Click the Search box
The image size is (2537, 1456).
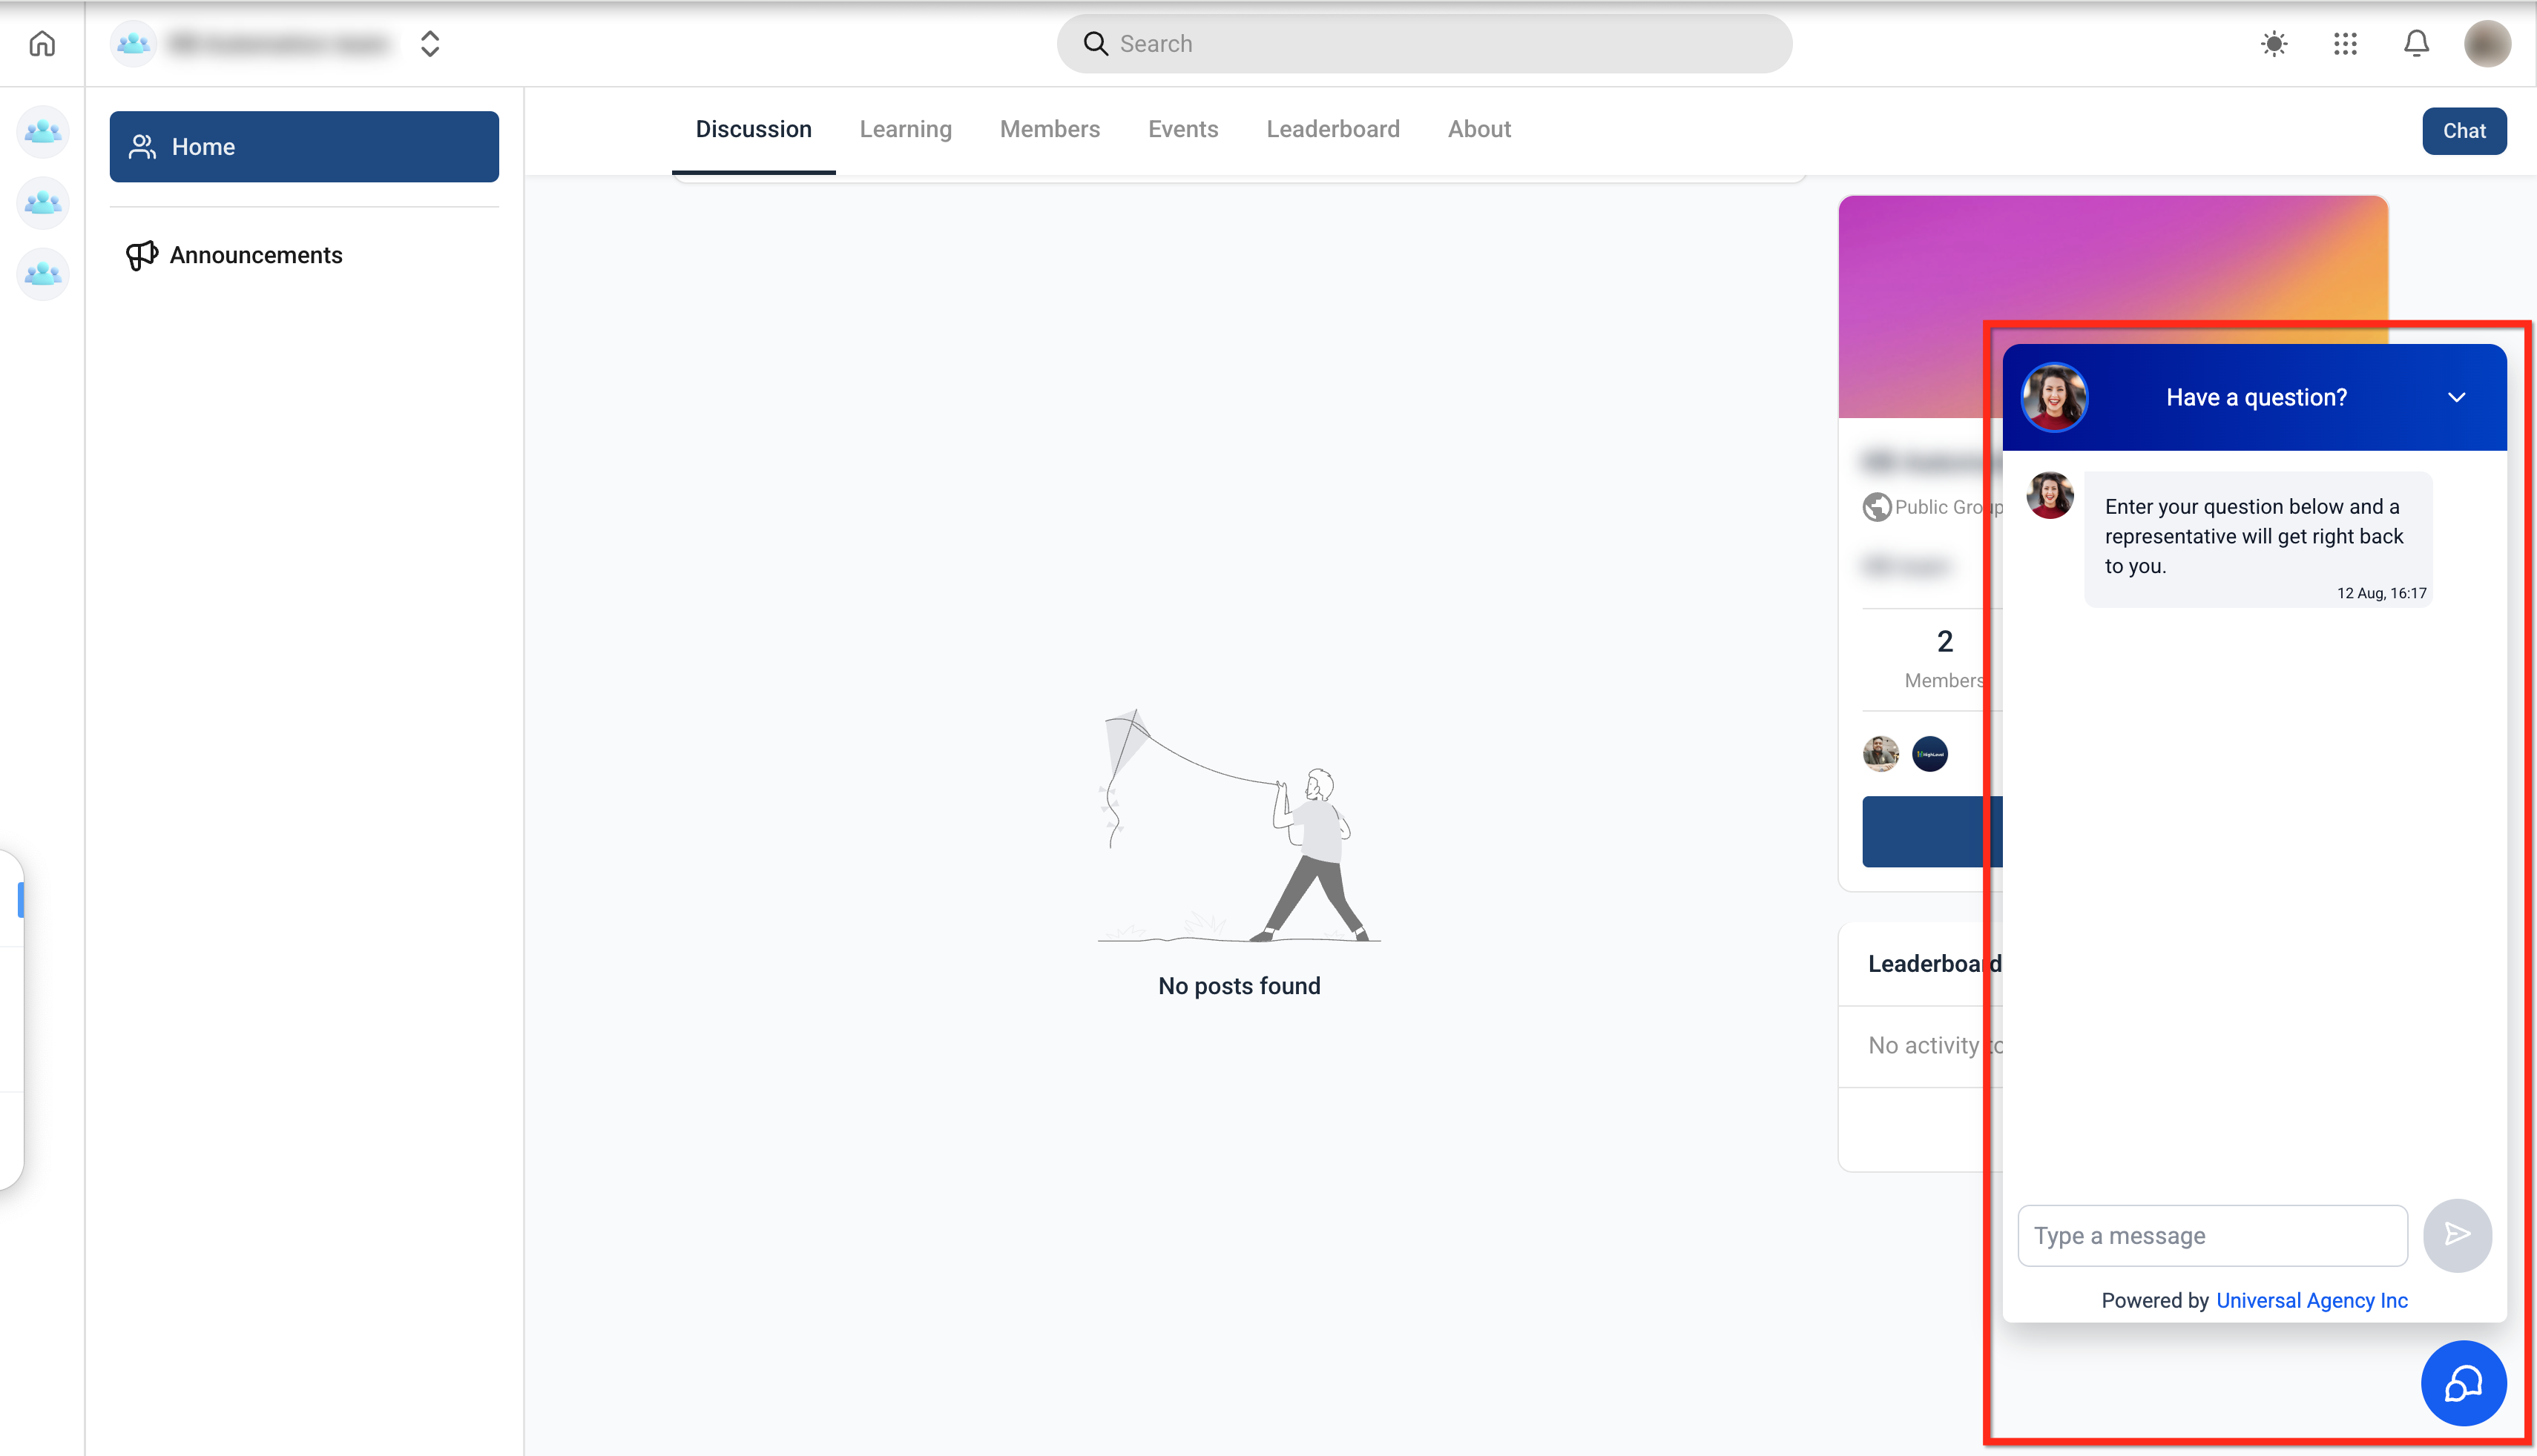click(1424, 44)
